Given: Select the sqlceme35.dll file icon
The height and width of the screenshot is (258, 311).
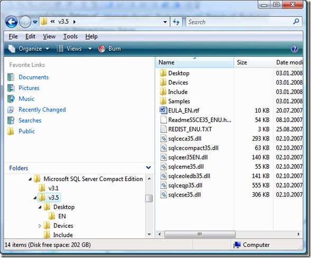Looking at the screenshot, I should (x=164, y=167).
